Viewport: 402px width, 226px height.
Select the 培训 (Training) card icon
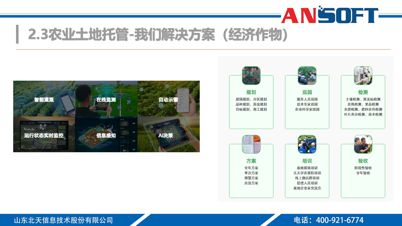pos(307,144)
